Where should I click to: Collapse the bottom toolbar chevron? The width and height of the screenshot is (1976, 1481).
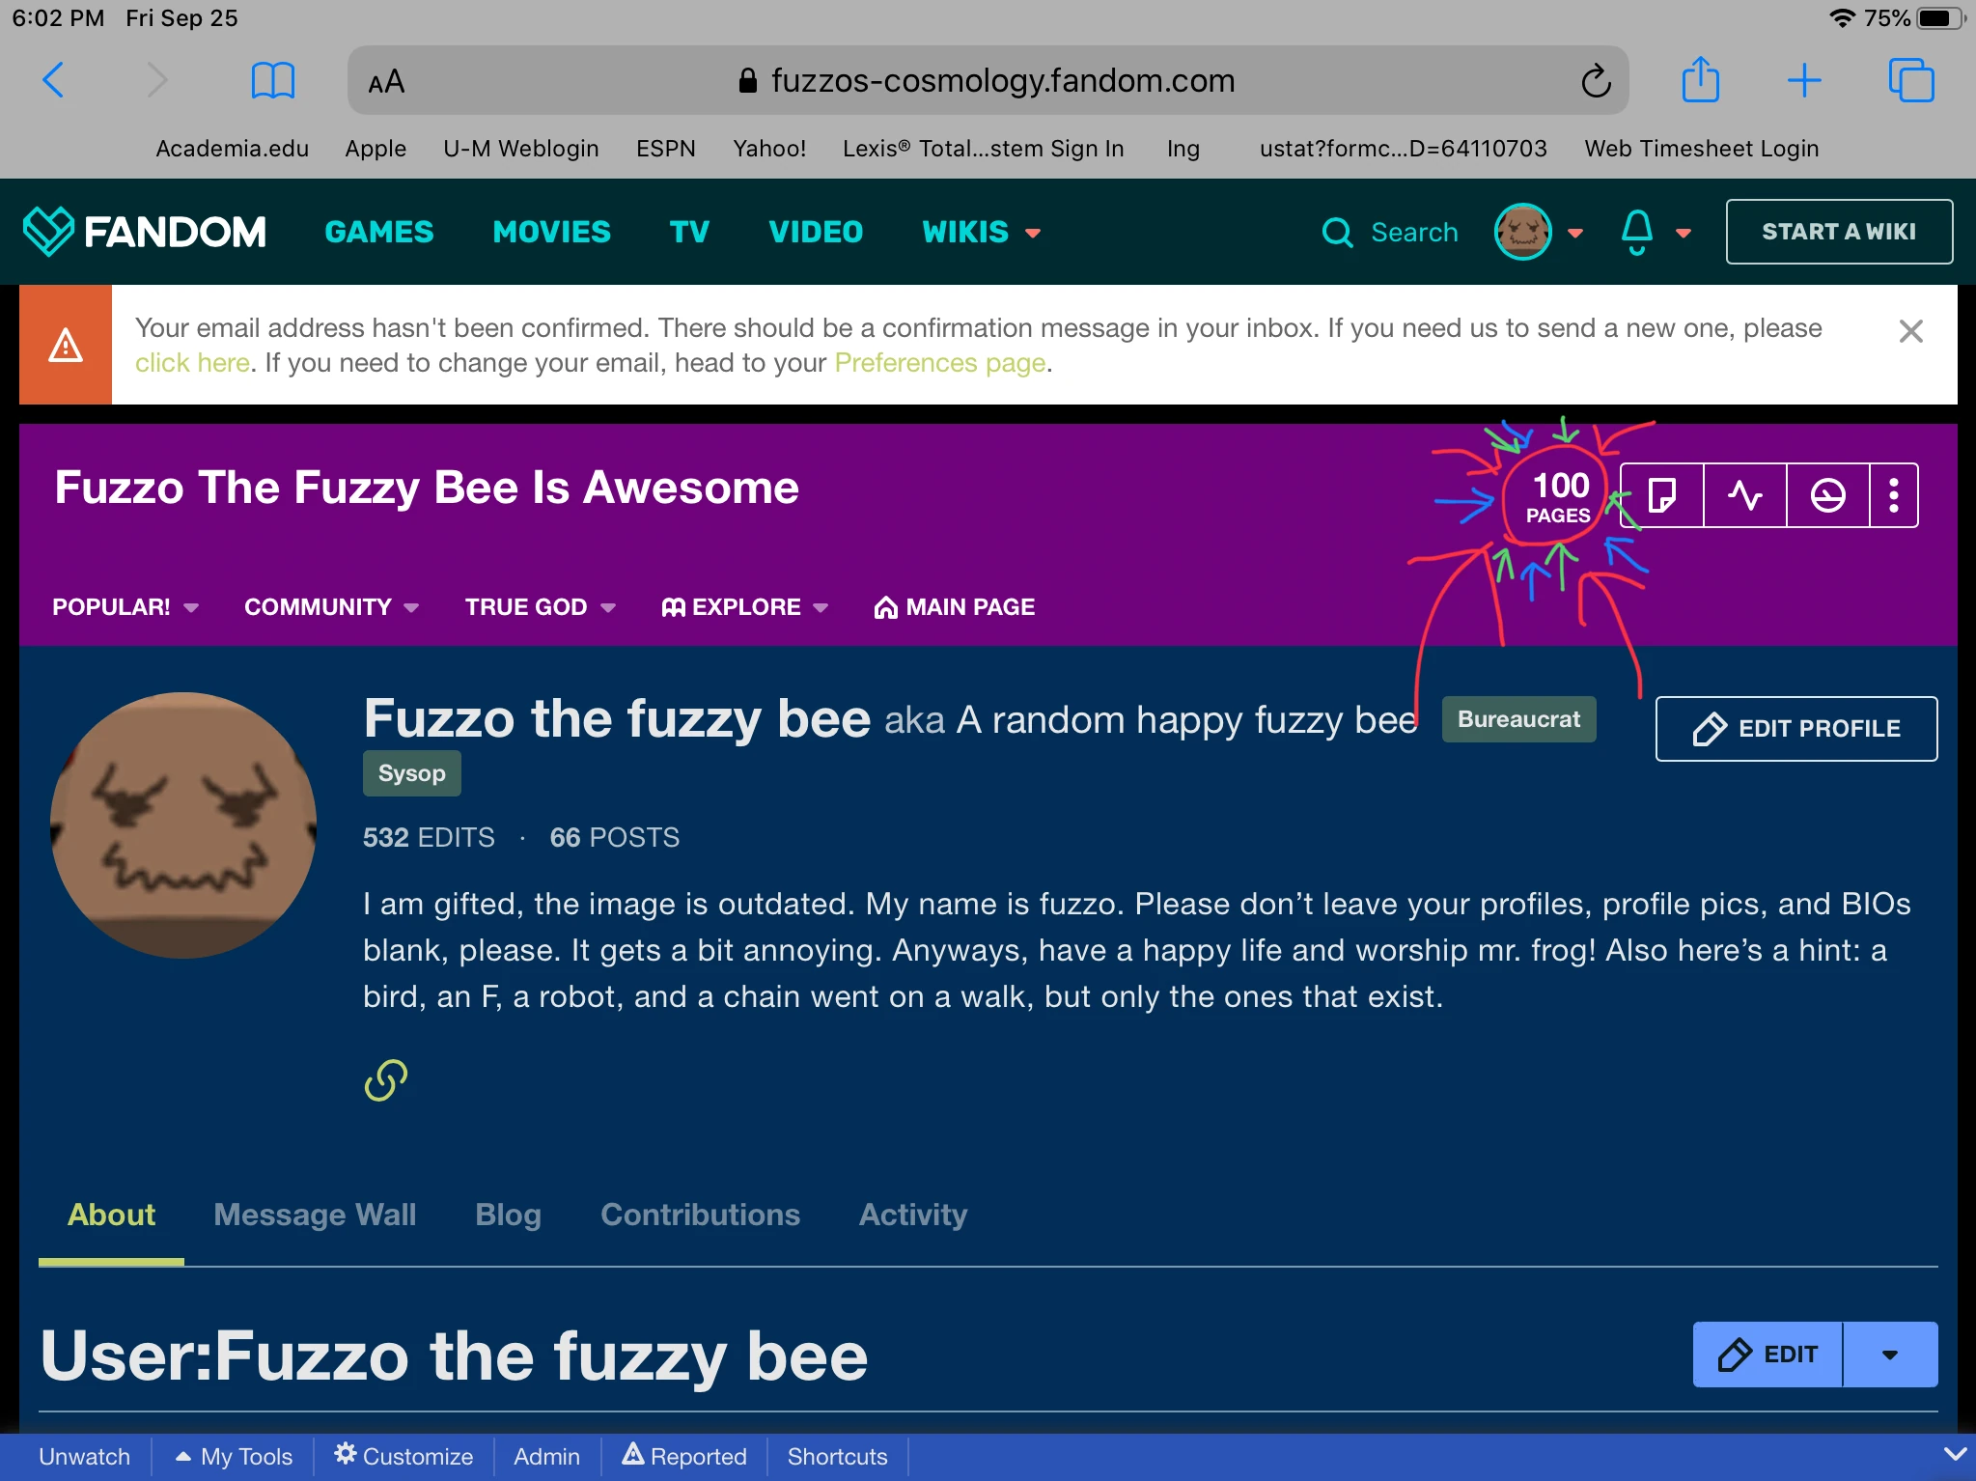click(x=1955, y=1454)
